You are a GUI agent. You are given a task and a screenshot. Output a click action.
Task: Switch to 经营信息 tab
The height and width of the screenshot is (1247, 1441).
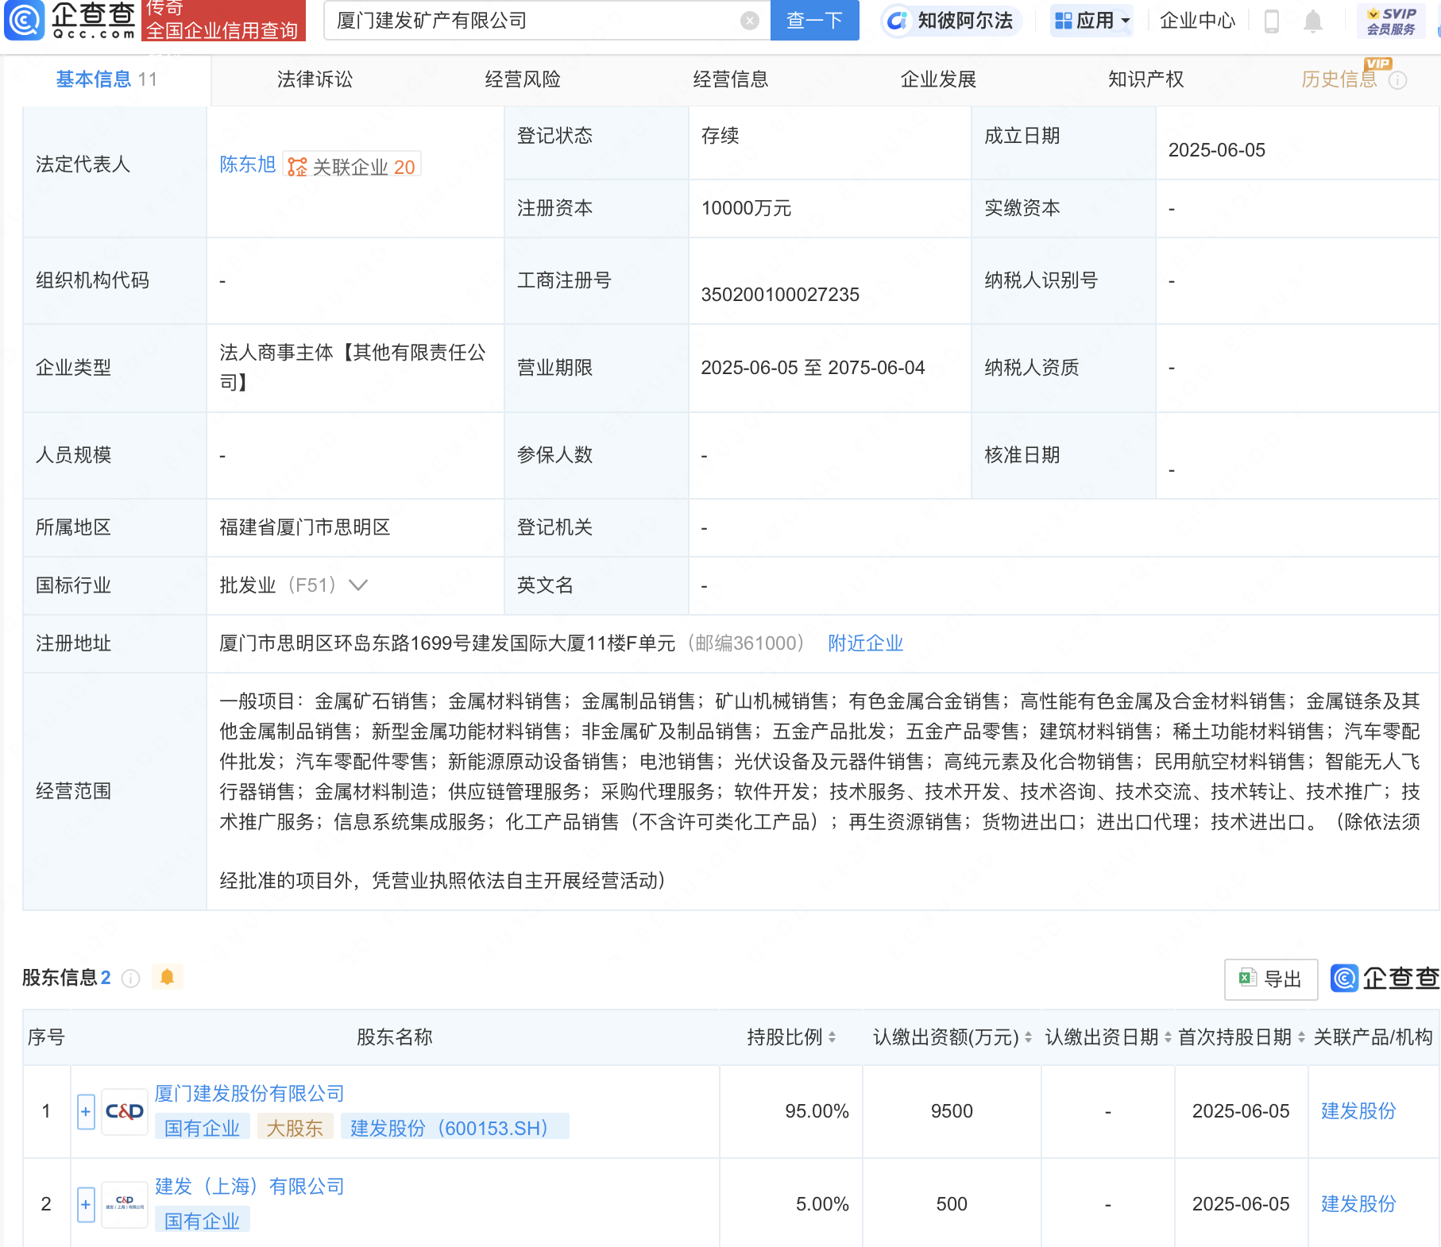(731, 79)
